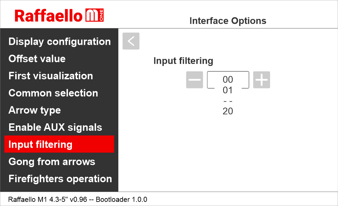Click the input filtering value box
The height and width of the screenshot is (206, 338).
click(228, 80)
